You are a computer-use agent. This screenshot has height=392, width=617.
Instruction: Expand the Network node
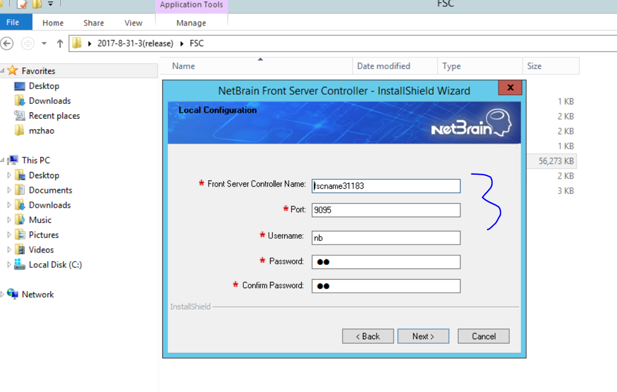point(2,294)
